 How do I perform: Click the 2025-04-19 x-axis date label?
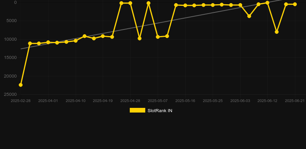click(103, 101)
